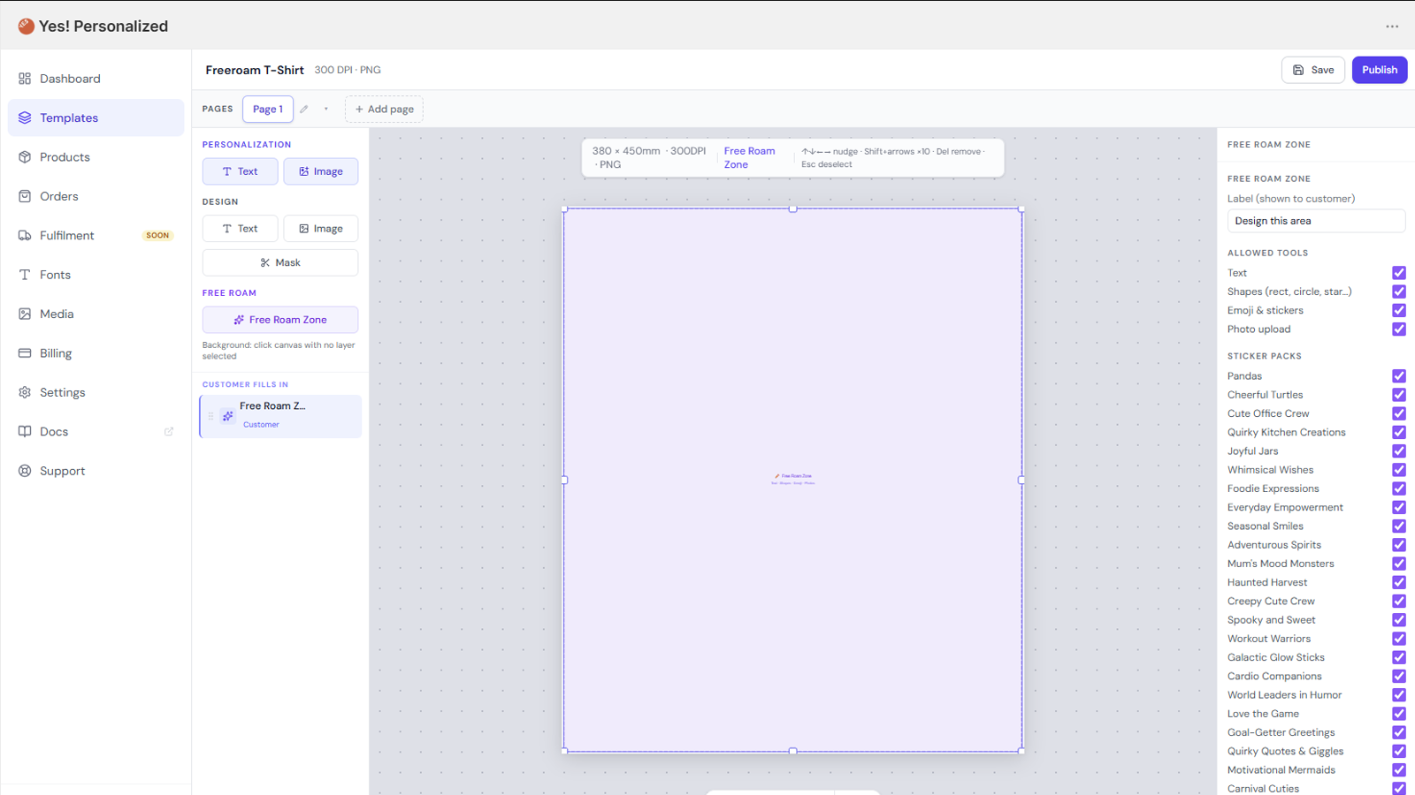1415x795 pixels.
Task: Uncheck the Joyful Jars sticker pack
Action: (1399, 451)
